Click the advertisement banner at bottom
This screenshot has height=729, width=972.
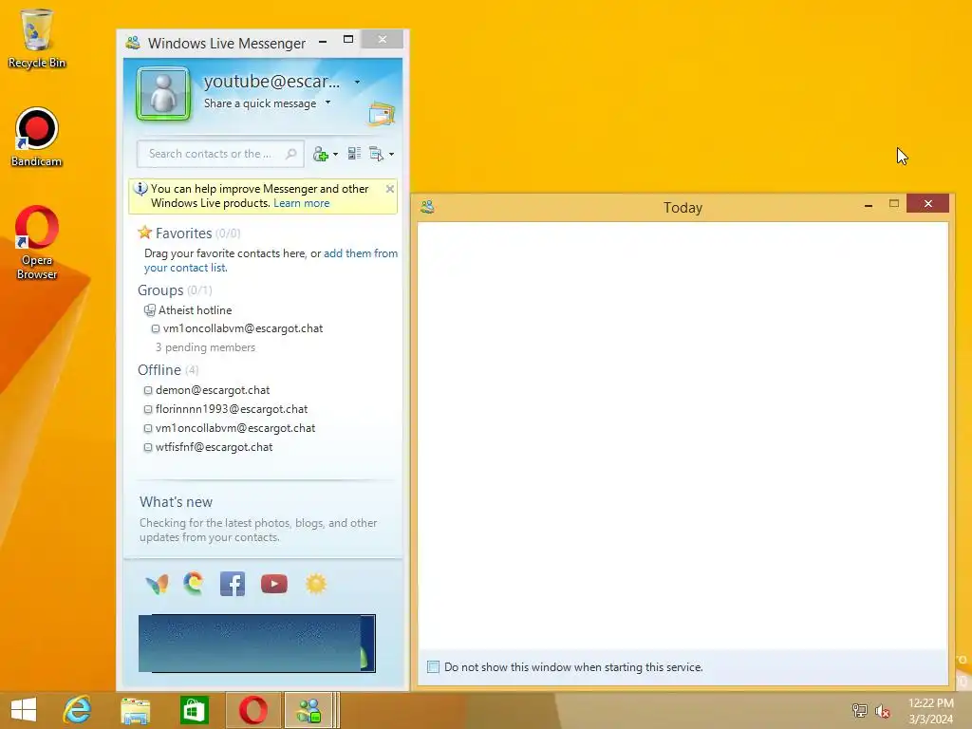(x=256, y=644)
